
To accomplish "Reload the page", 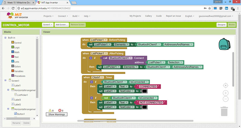I will tap(13, 8).
